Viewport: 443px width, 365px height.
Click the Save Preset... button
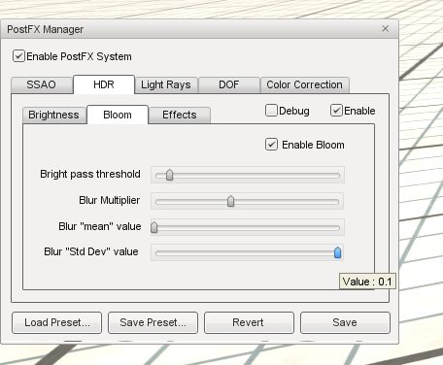(x=153, y=322)
